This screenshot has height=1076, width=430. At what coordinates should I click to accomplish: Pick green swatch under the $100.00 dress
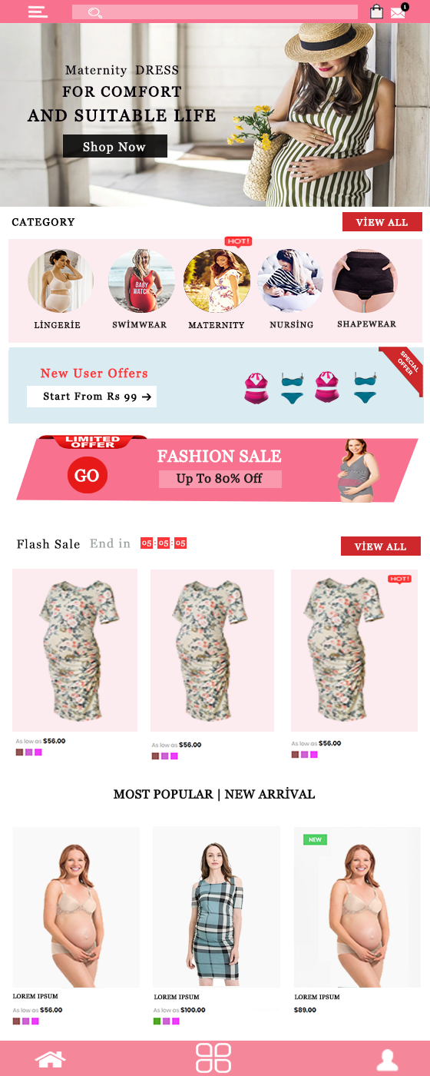[157, 1021]
